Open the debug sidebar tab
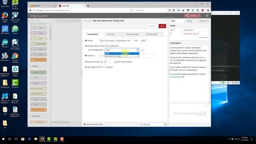Image resolution: width=256 pixels, height=144 pixels. [190, 21]
